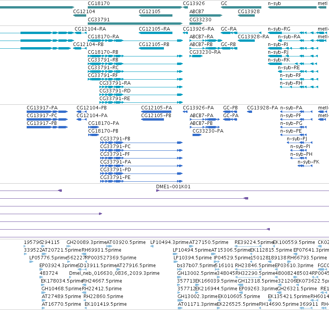329x310 pixels.
Task: Select the CG18170 gene bar
Action: (x=135, y=7)
